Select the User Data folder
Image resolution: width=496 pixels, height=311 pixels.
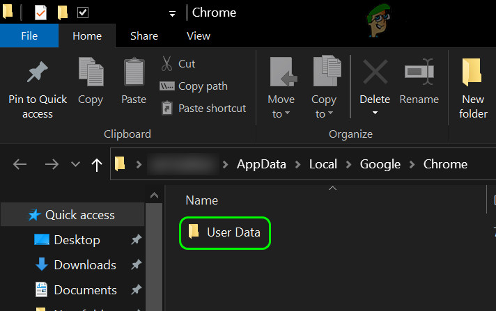tap(233, 232)
